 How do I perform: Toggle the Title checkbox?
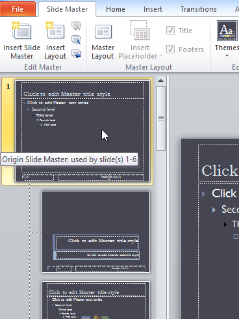pyautogui.click(x=170, y=31)
